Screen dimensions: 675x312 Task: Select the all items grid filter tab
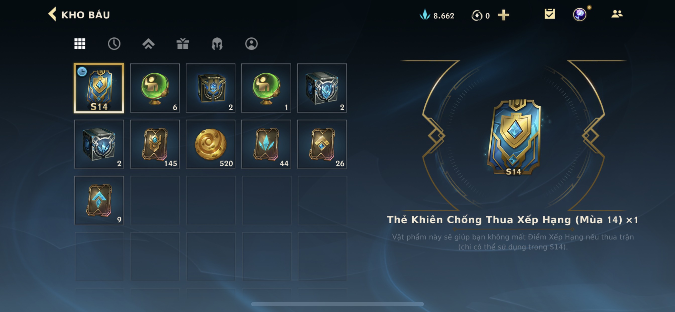point(80,44)
